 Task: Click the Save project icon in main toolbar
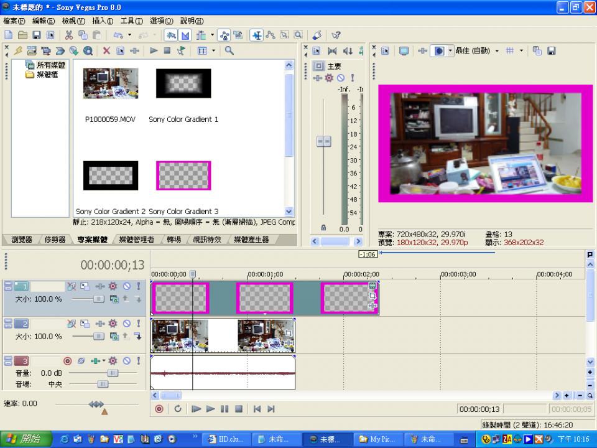(x=37, y=35)
